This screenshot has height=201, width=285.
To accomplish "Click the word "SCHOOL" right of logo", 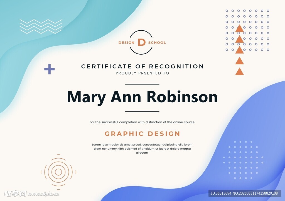I will click(157, 43).
